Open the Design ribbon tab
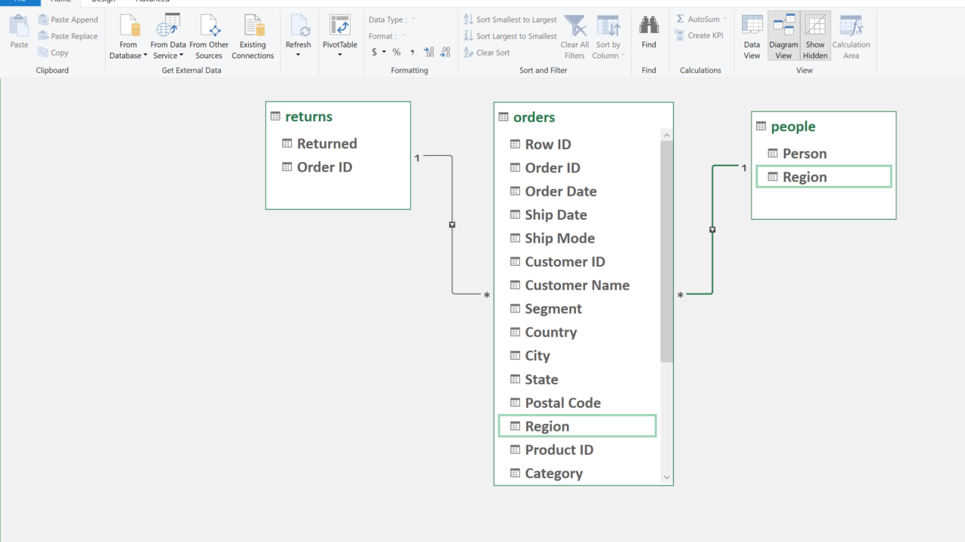Screen dimensions: 965x542 coord(103,2)
